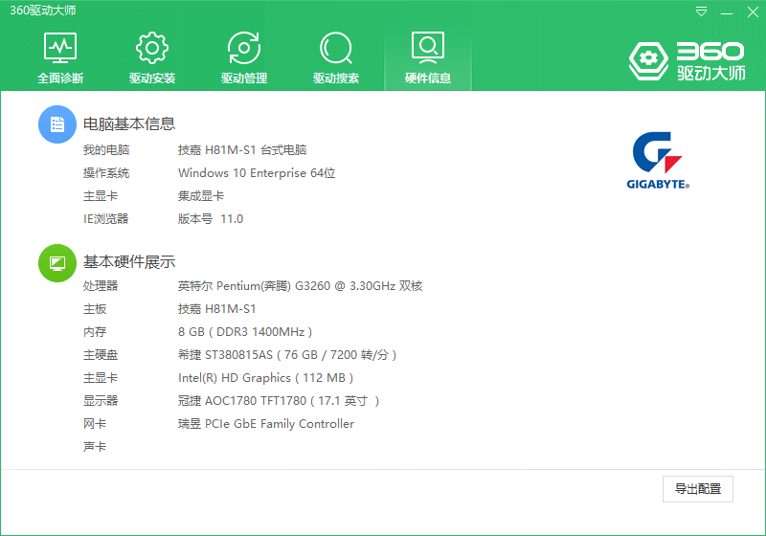Click the 希捷 ST380815AS disk value

pos(287,355)
